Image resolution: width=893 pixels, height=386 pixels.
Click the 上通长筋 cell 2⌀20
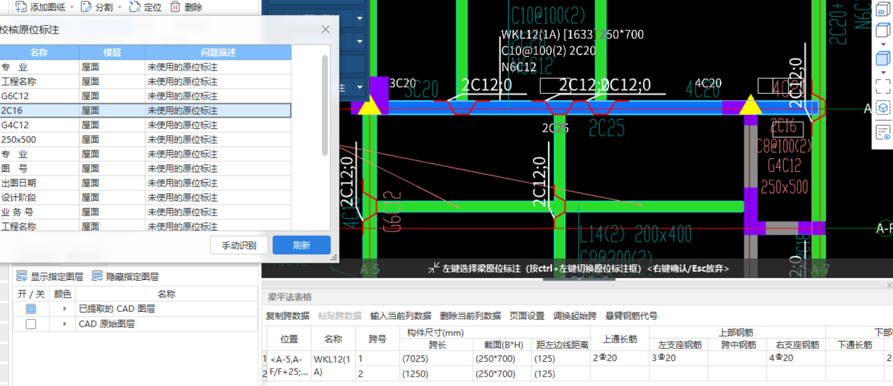click(620, 358)
